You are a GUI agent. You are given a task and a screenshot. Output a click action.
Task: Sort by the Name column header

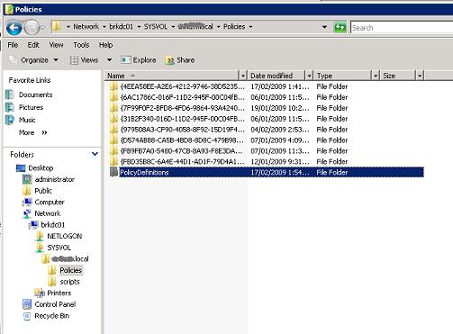pyautogui.click(x=172, y=76)
